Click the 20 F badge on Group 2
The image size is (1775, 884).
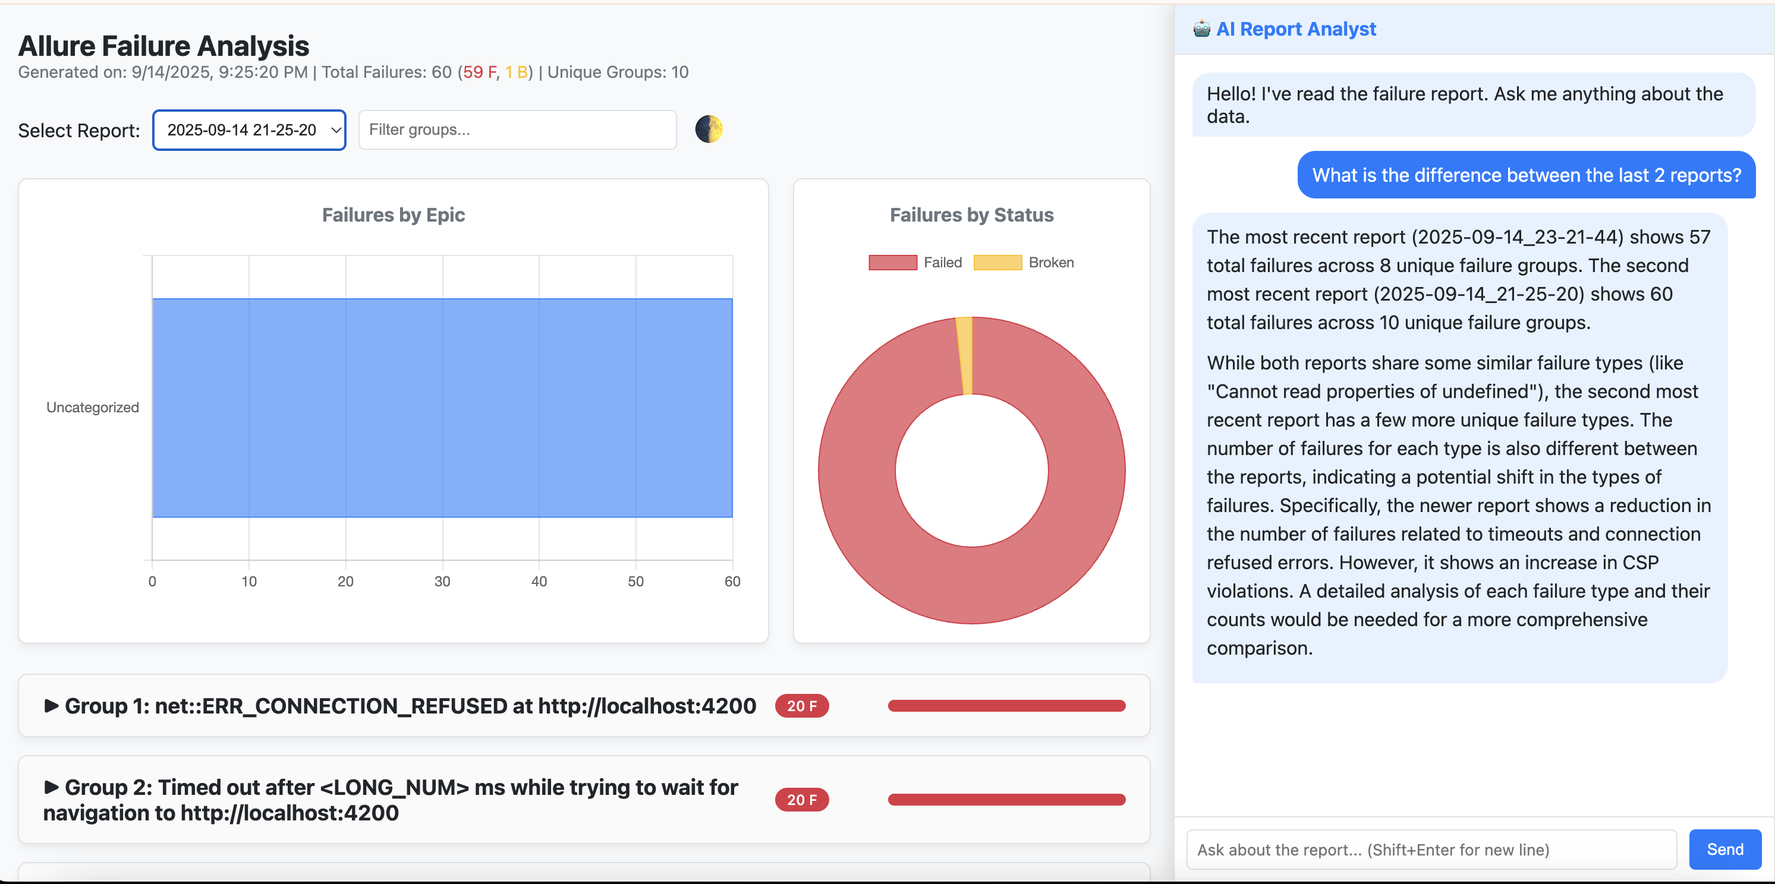[x=801, y=799]
